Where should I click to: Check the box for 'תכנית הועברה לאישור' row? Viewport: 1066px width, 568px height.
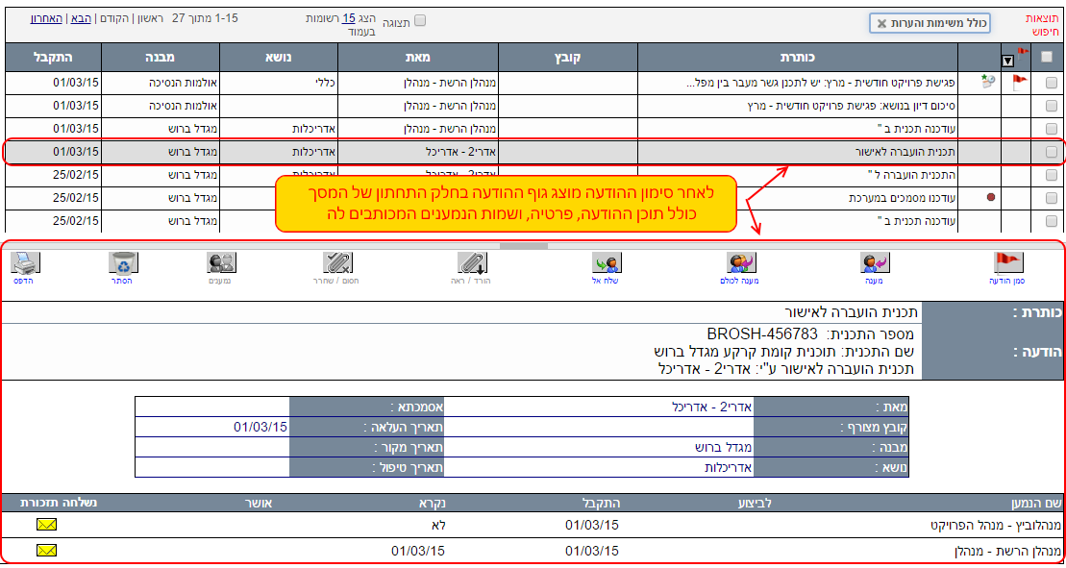click(1051, 152)
